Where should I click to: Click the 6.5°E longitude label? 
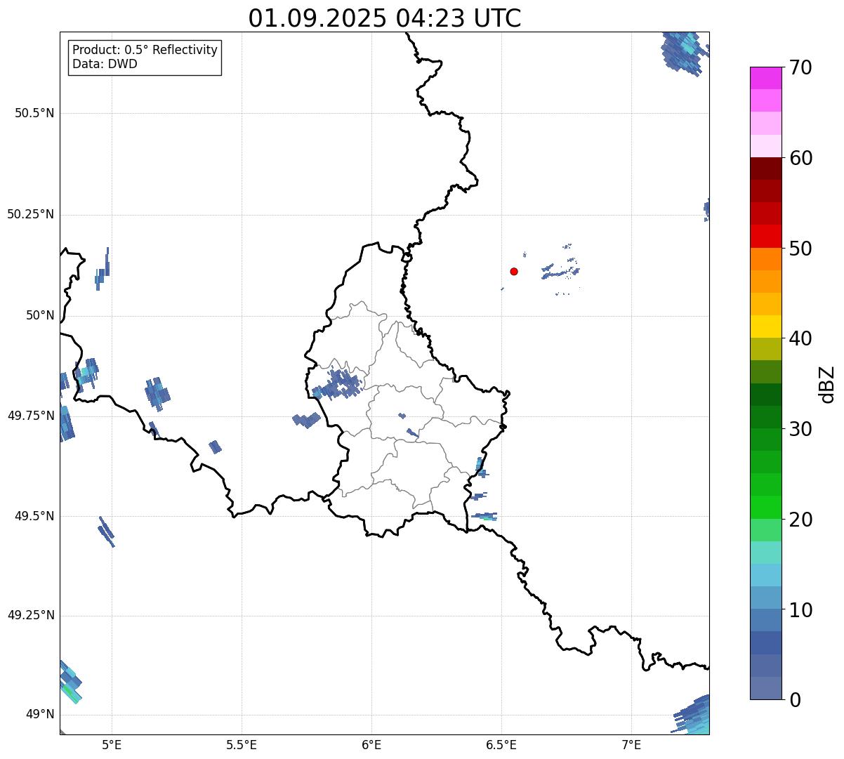(501, 744)
